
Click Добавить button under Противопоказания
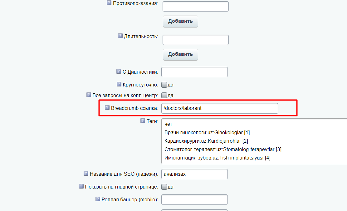pos(180,21)
